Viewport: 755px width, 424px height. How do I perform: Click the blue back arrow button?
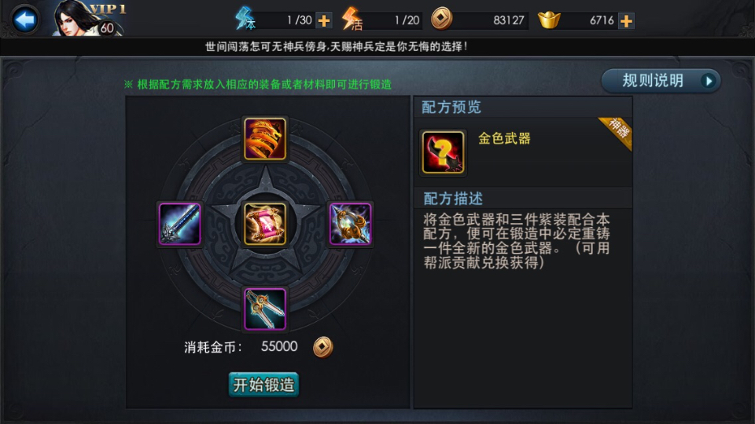pos(24,20)
